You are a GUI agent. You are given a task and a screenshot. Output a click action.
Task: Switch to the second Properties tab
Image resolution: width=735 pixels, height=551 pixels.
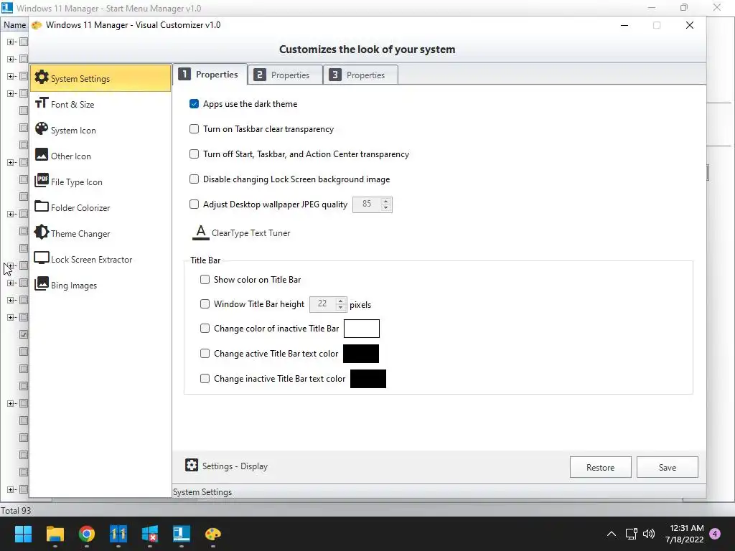285,75
